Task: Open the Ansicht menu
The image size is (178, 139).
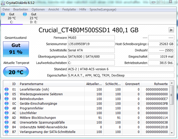Action: tap(54, 9)
